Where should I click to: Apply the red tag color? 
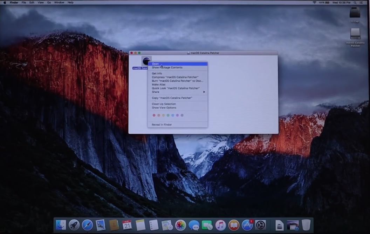(x=154, y=115)
